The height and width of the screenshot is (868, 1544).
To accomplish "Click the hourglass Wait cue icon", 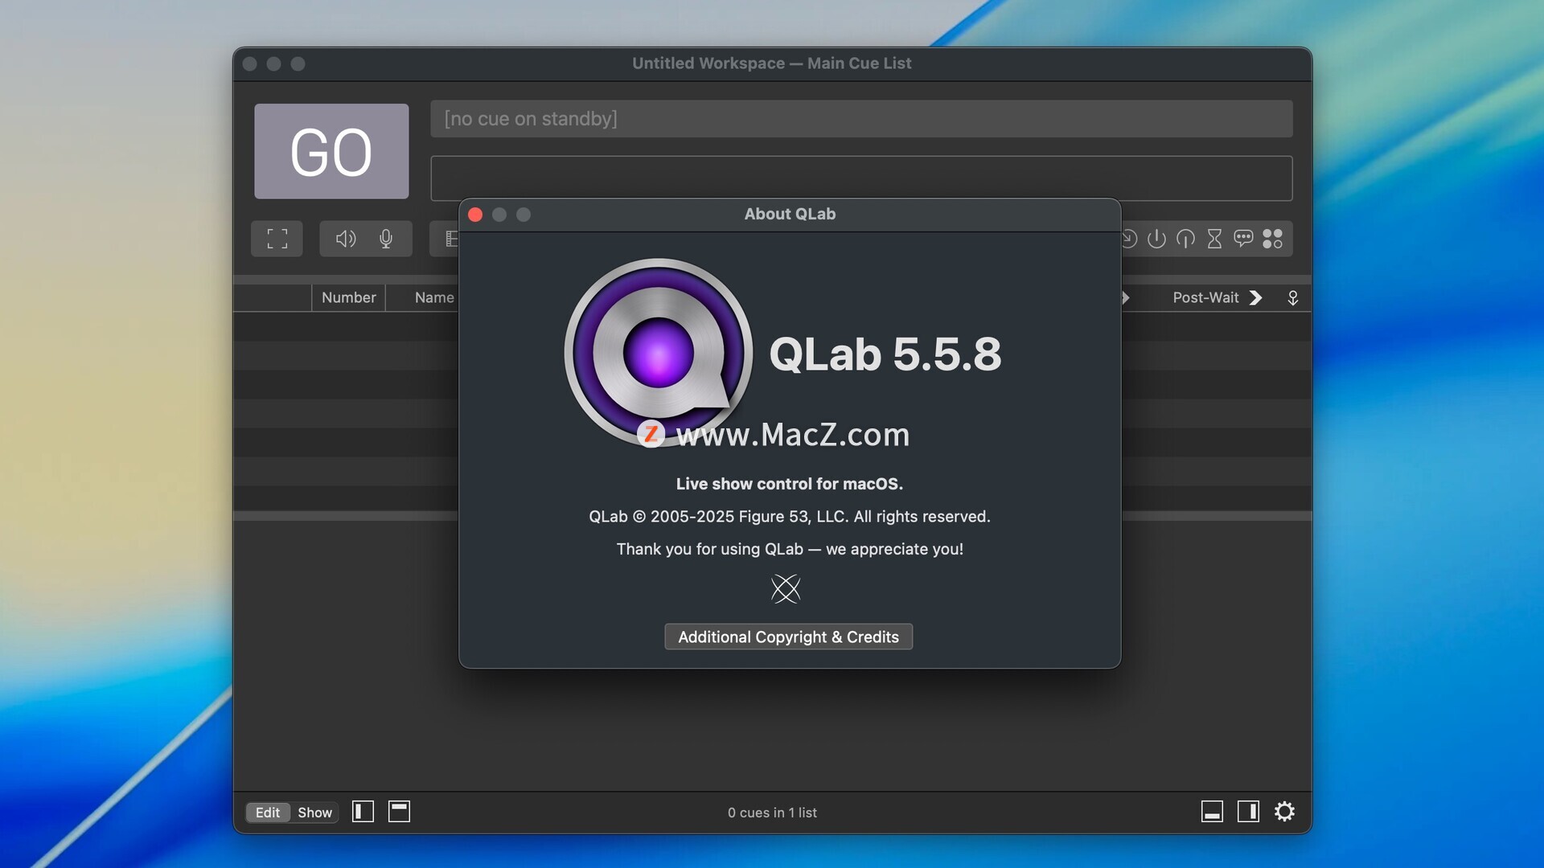I will [x=1214, y=239].
